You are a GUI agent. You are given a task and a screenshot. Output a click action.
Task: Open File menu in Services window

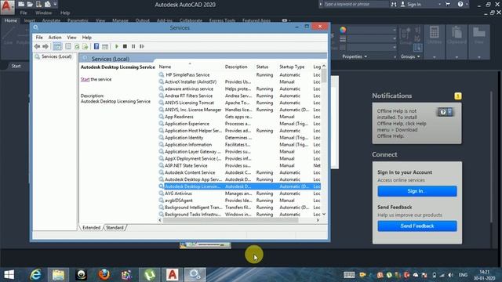[39, 38]
